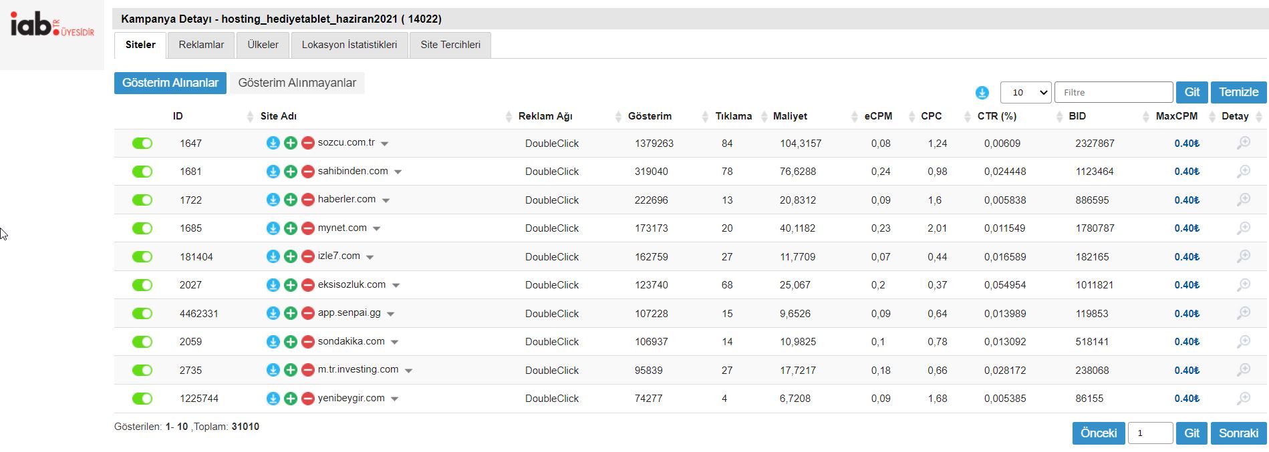Open detail magnifier for sondakika.com row
The image size is (1269, 452).
coord(1244,342)
